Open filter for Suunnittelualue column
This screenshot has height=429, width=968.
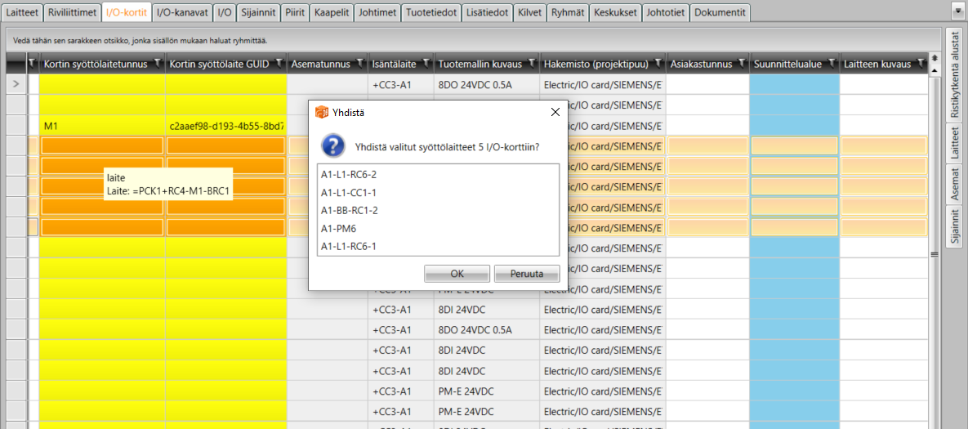pyautogui.click(x=832, y=64)
